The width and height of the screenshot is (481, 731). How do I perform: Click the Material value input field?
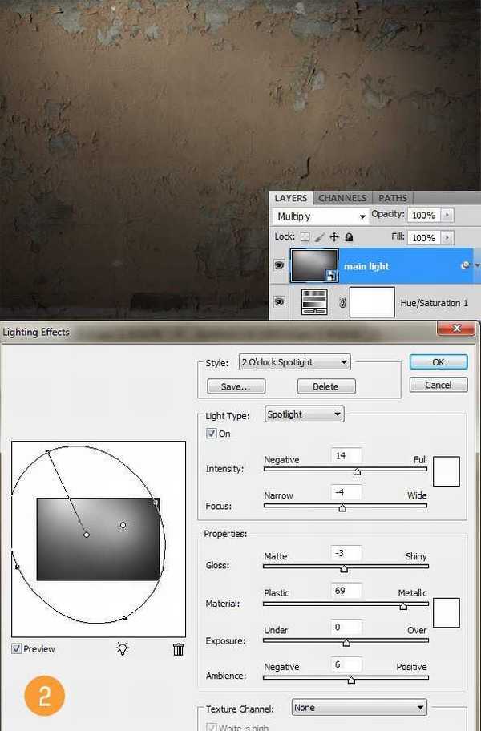(x=346, y=592)
